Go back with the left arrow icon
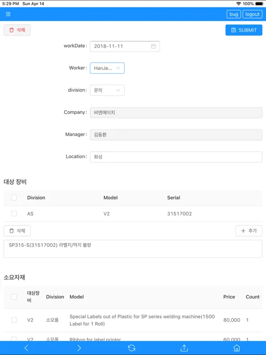This screenshot has width=266, height=355. (x=26, y=348)
